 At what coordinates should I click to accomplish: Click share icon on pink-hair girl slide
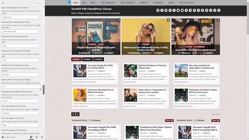(x=218, y=20)
